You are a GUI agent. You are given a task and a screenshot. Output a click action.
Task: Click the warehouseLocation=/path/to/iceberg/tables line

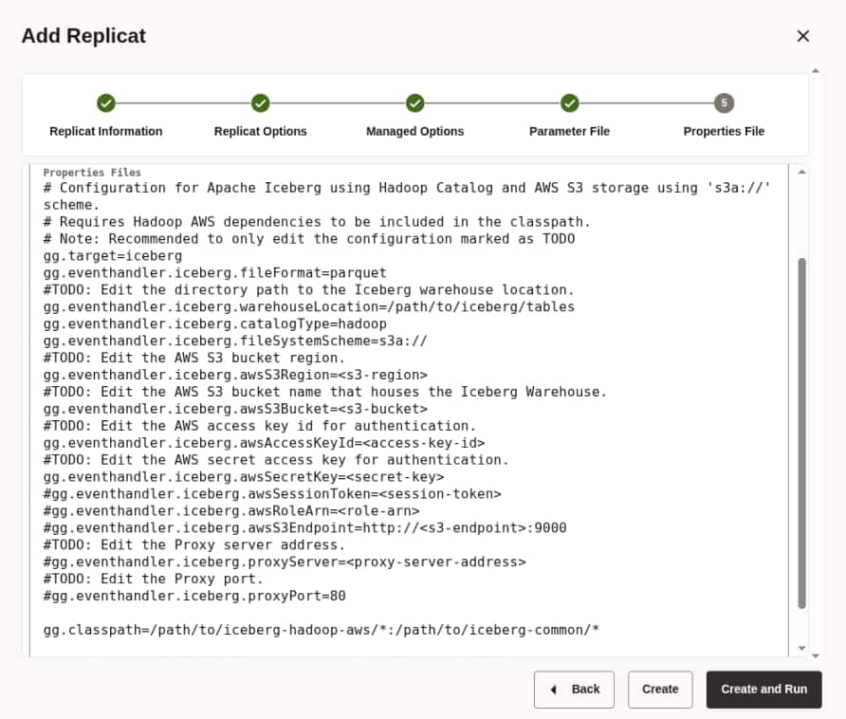pyautogui.click(x=309, y=306)
